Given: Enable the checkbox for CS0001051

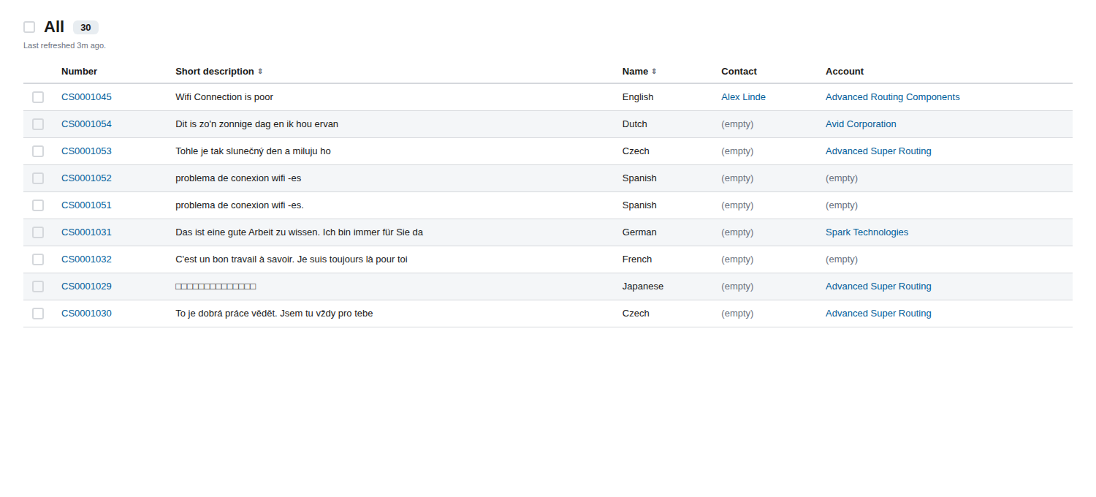Looking at the screenshot, I should 38,205.
